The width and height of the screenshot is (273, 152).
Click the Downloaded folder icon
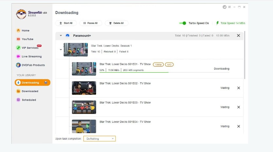coord(18,91)
